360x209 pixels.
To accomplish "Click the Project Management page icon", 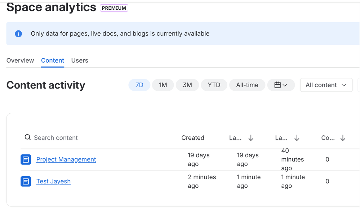I will pyautogui.click(x=26, y=159).
